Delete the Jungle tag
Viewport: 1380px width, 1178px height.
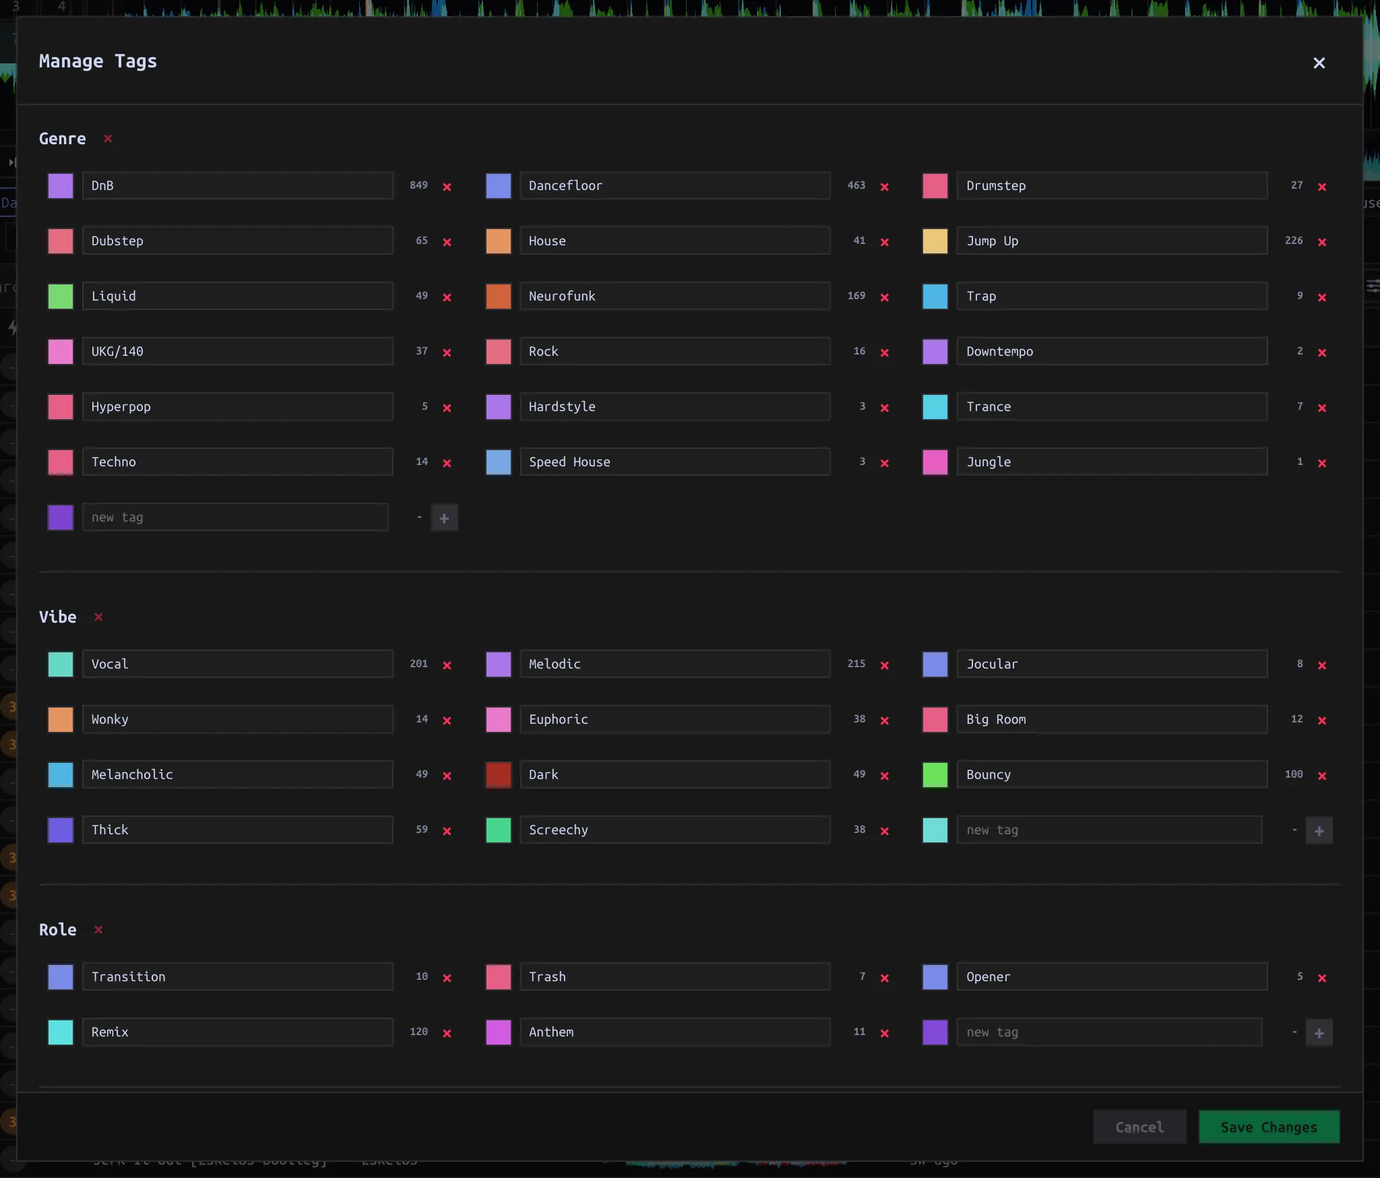click(x=1322, y=463)
